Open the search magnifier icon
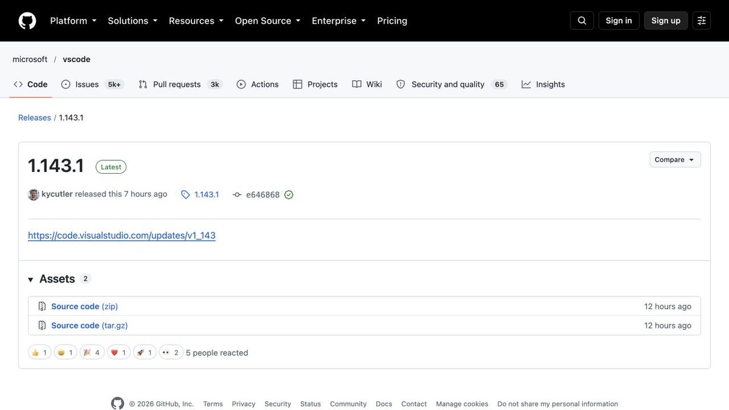The height and width of the screenshot is (410, 729). coord(582,21)
